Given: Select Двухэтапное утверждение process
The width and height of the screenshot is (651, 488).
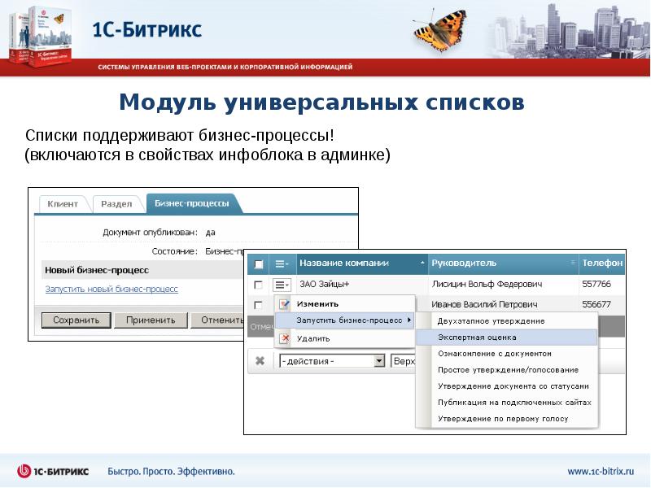Looking at the screenshot, I should (x=506, y=321).
